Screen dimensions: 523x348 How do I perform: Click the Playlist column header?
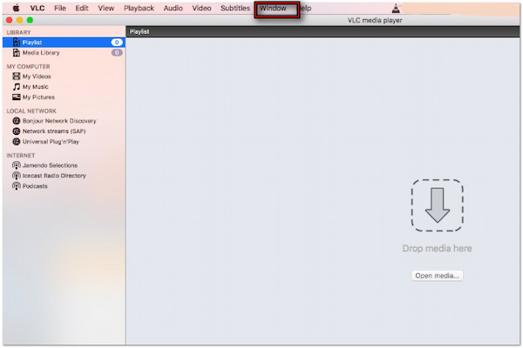point(141,30)
